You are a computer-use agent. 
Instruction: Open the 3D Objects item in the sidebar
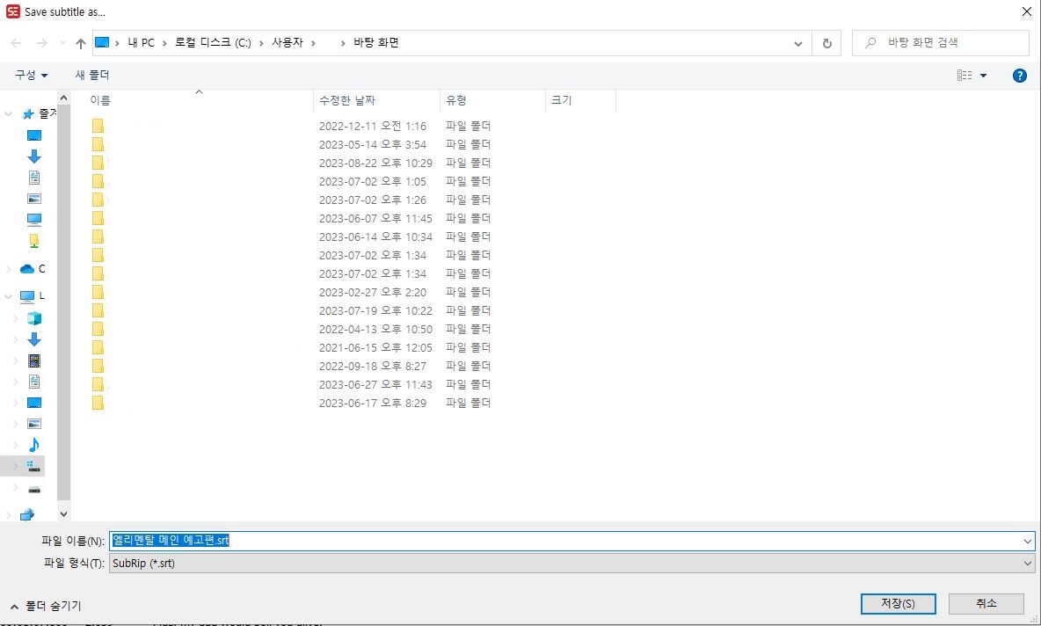tap(35, 320)
